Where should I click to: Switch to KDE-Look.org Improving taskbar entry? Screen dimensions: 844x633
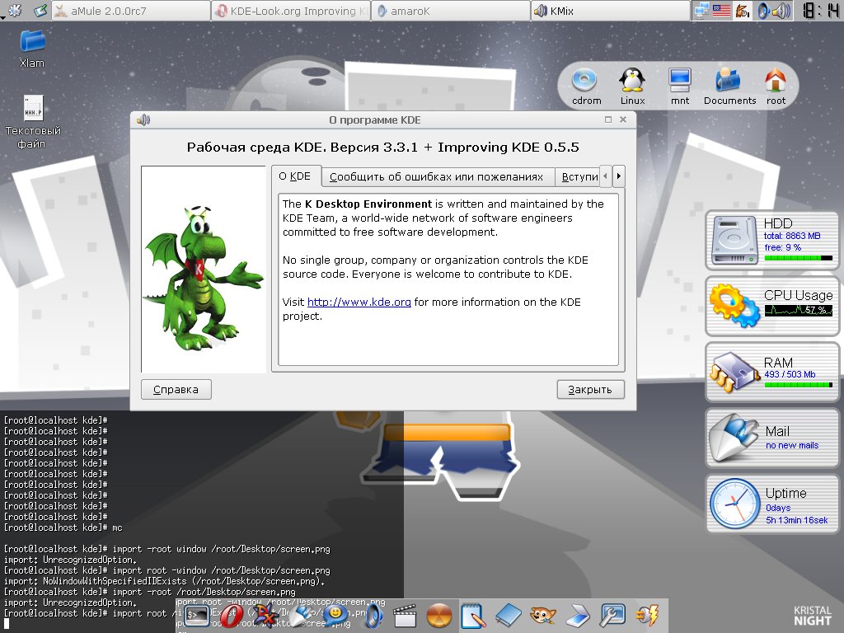291,11
